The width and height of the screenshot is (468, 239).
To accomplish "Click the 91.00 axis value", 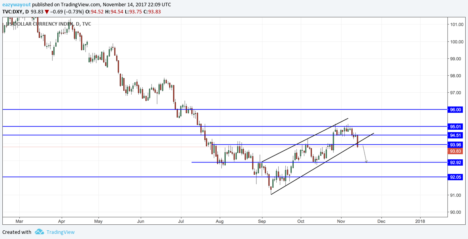I will click(456, 195).
